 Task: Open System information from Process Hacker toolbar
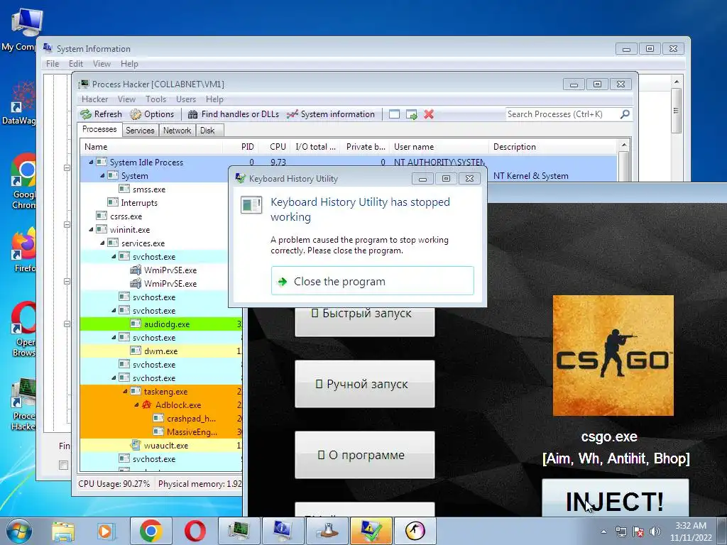[331, 114]
